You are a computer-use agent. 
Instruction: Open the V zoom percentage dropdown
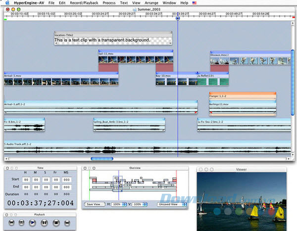[139, 204]
